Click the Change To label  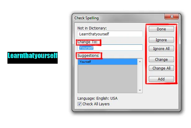[89, 42]
